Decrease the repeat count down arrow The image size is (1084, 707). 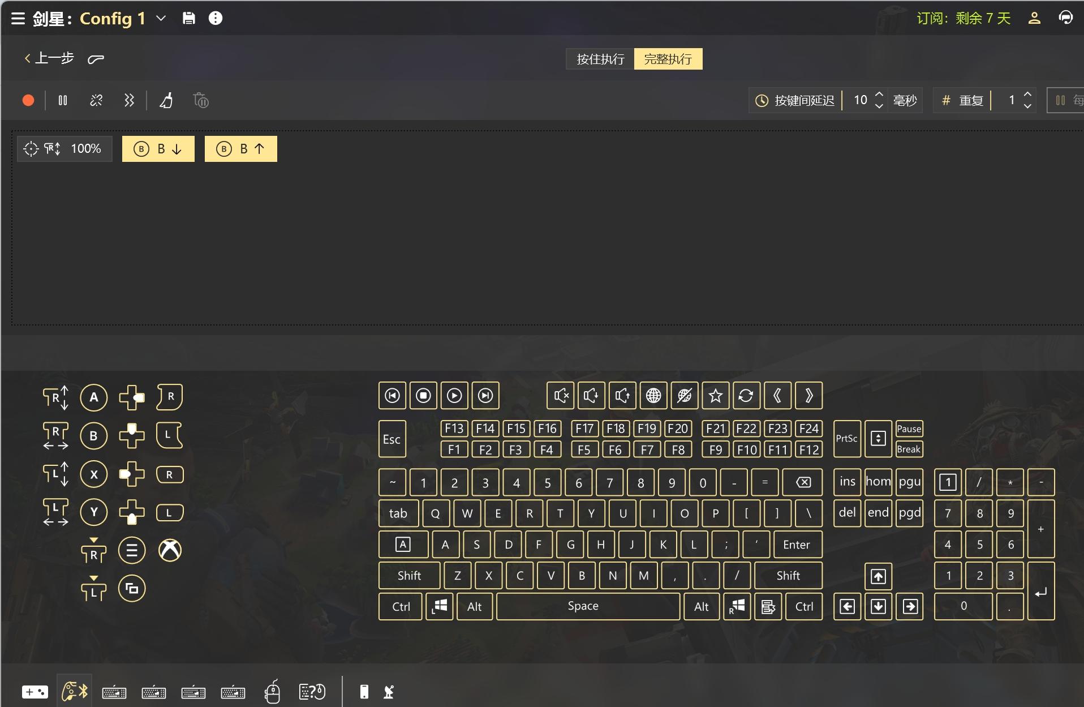[x=1028, y=106]
